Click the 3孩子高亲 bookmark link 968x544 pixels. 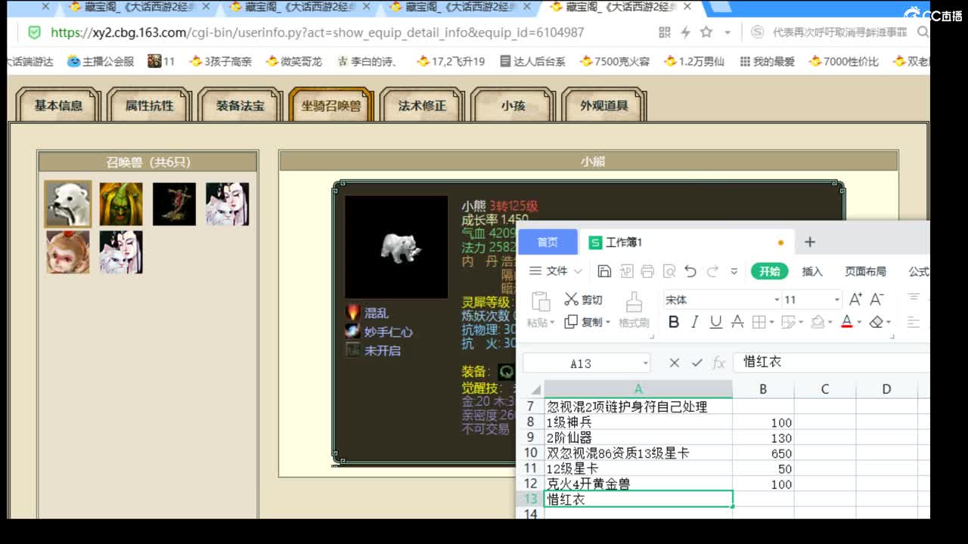tap(221, 61)
